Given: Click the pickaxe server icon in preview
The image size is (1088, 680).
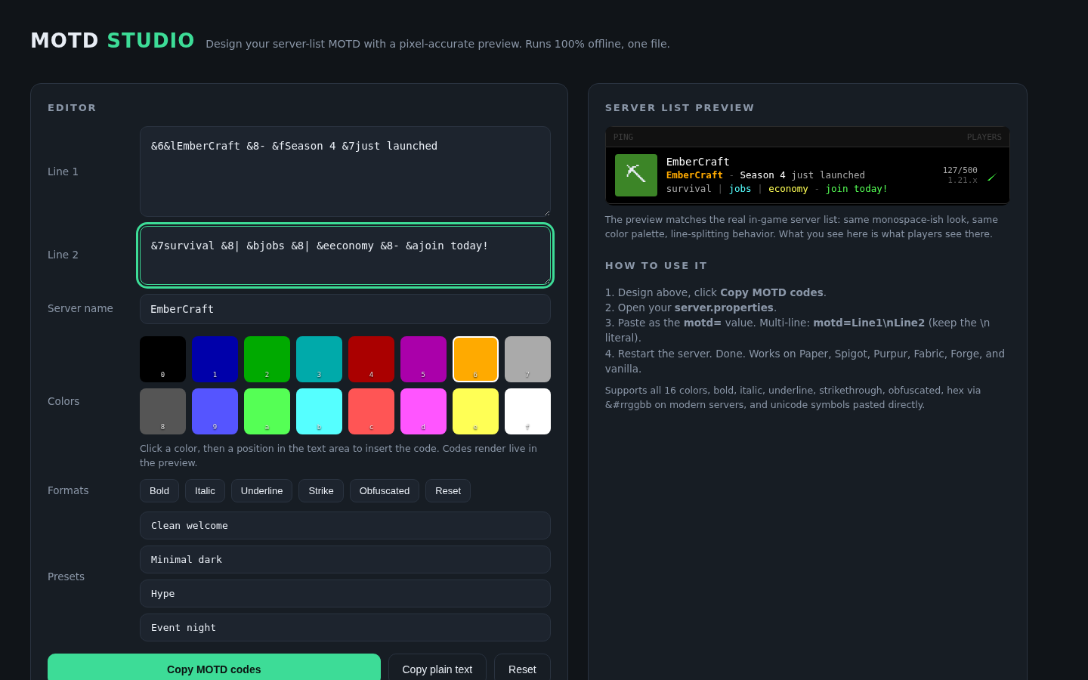Looking at the screenshot, I should (636, 175).
